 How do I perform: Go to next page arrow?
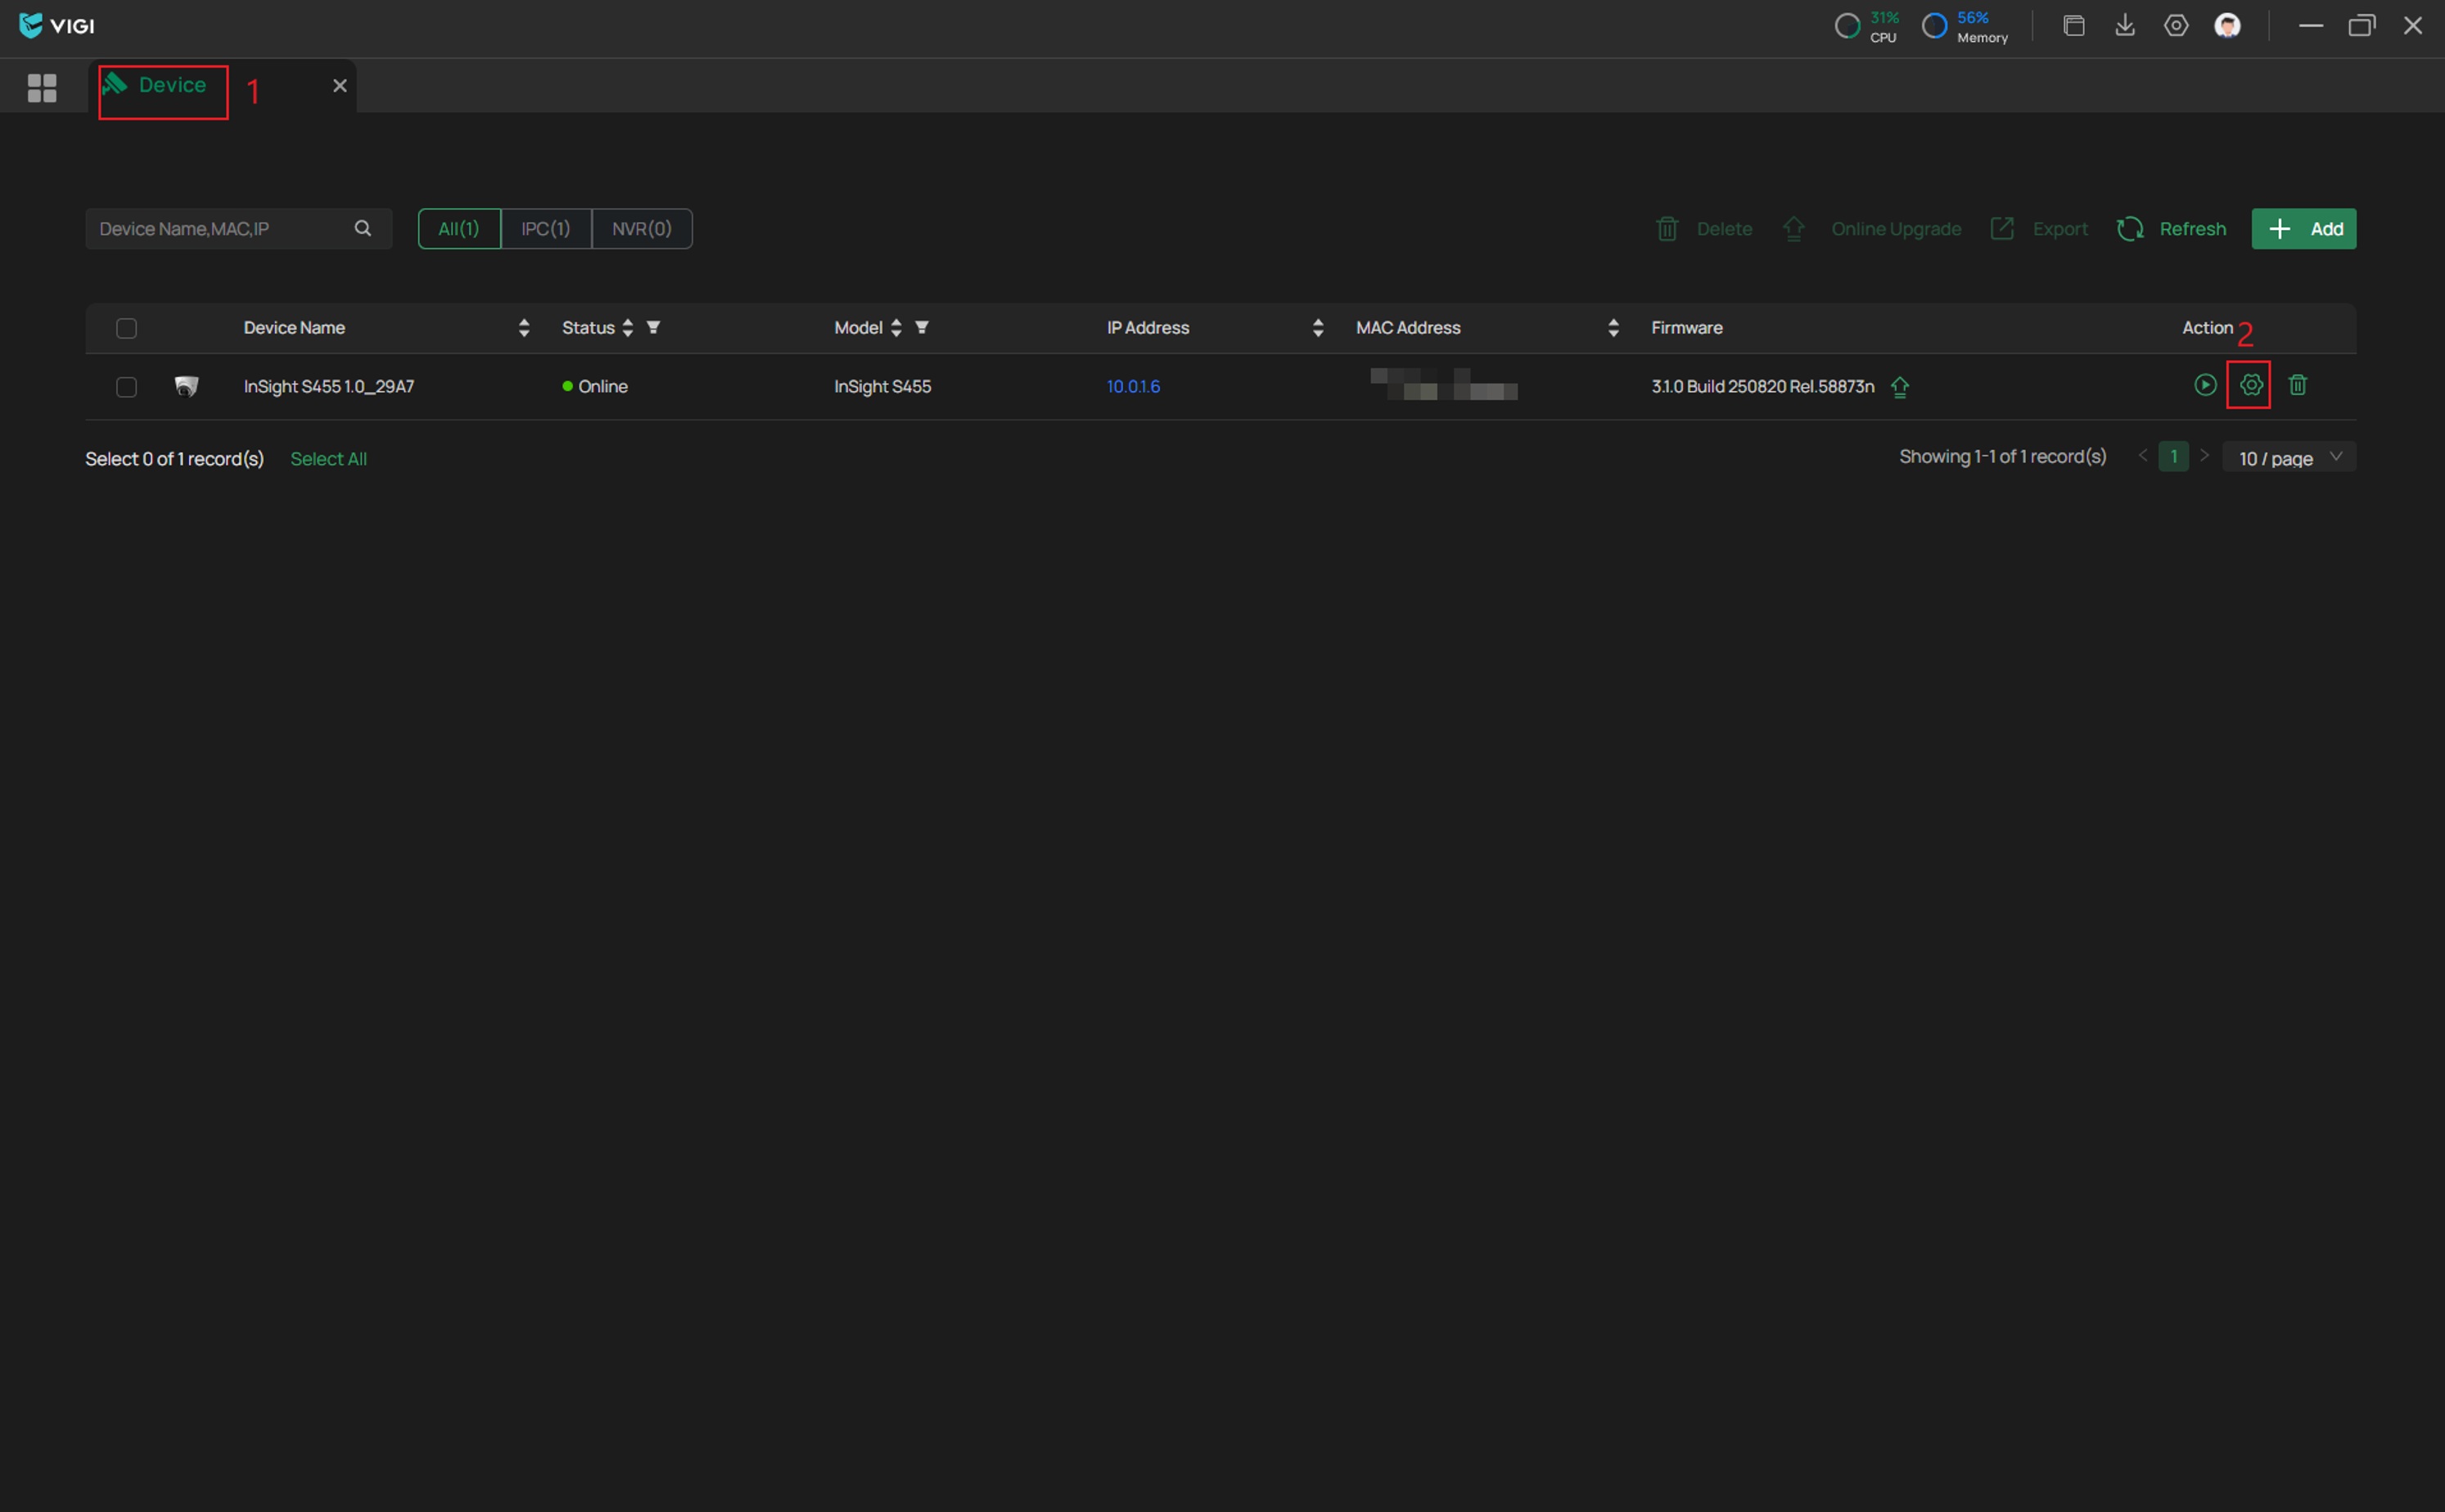coord(2204,456)
